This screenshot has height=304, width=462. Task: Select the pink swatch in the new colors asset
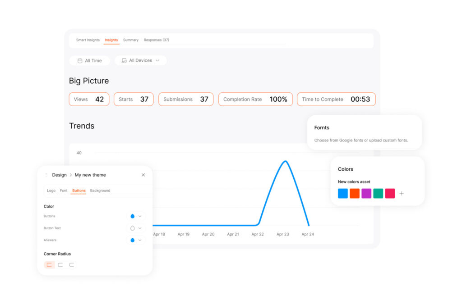point(390,193)
